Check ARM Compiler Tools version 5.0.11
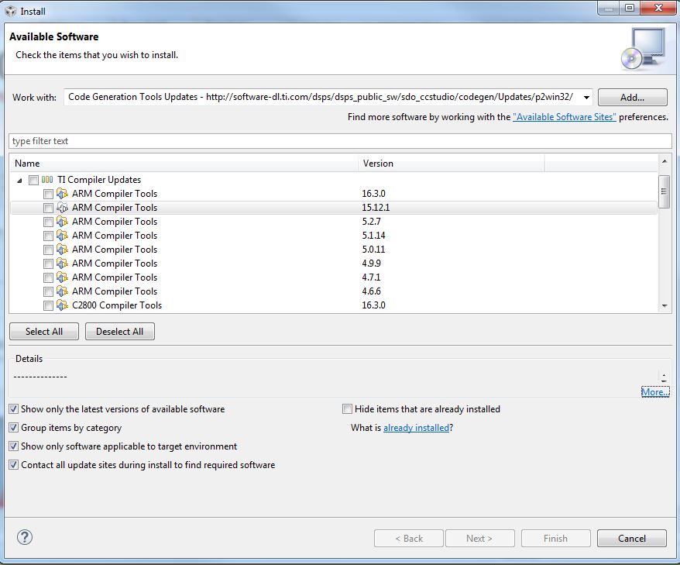This screenshot has width=680, height=565. coord(48,250)
